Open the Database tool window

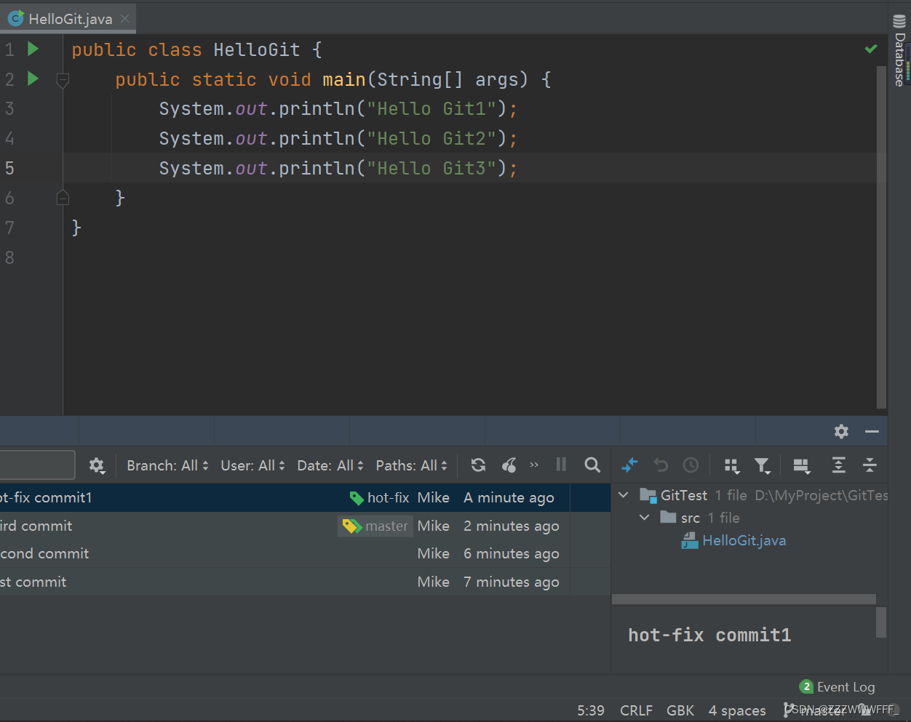[899, 51]
